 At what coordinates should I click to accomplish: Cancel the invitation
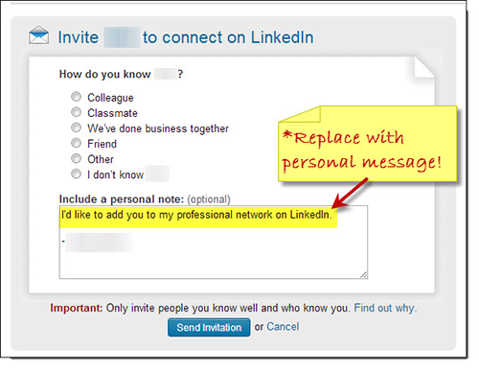pyautogui.click(x=283, y=327)
